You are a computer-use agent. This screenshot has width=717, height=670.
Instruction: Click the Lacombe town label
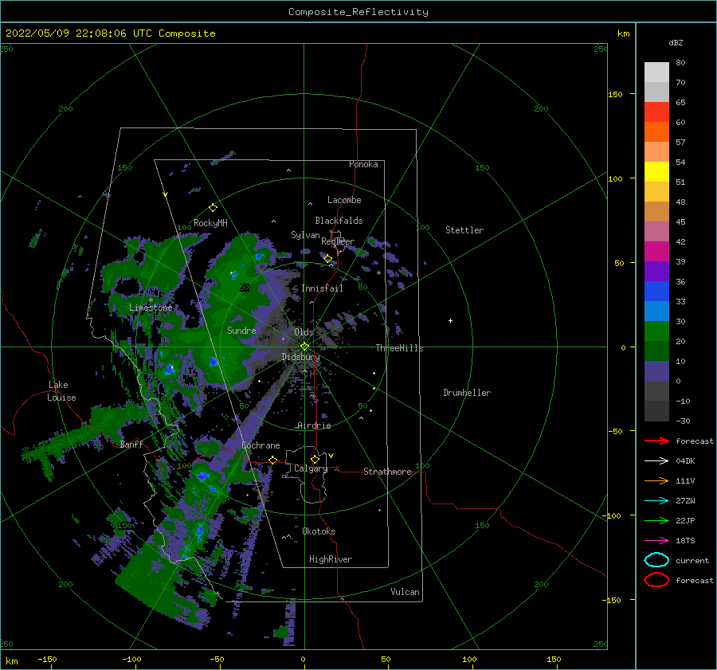344,200
